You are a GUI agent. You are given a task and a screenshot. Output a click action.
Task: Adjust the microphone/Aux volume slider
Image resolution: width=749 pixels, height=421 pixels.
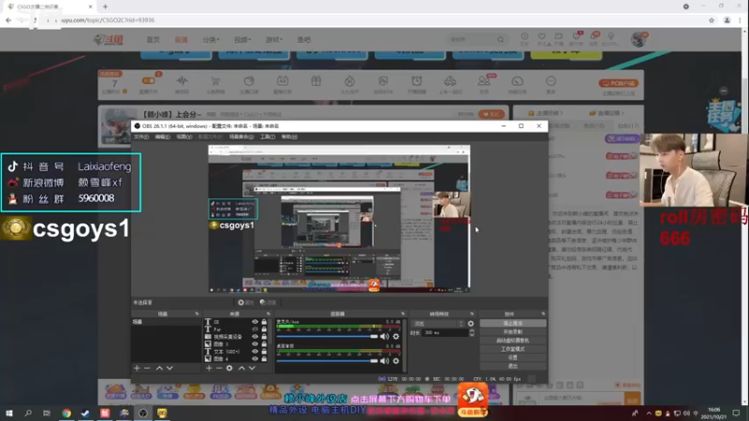pos(327,337)
